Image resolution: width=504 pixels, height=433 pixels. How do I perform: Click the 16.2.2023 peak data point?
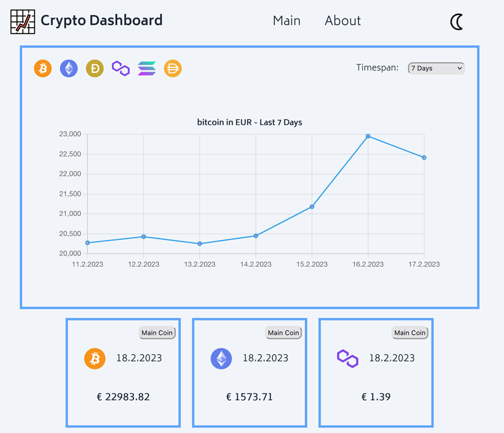point(368,135)
